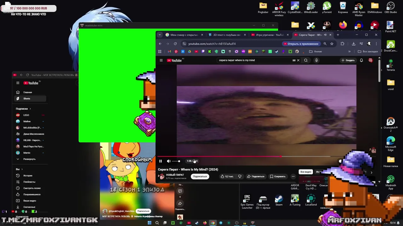Open the taskbar search magnifier

157,223
